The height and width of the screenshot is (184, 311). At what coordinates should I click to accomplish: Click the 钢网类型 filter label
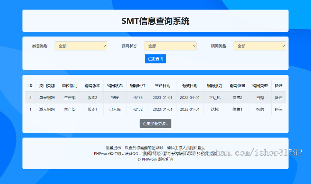(219, 46)
